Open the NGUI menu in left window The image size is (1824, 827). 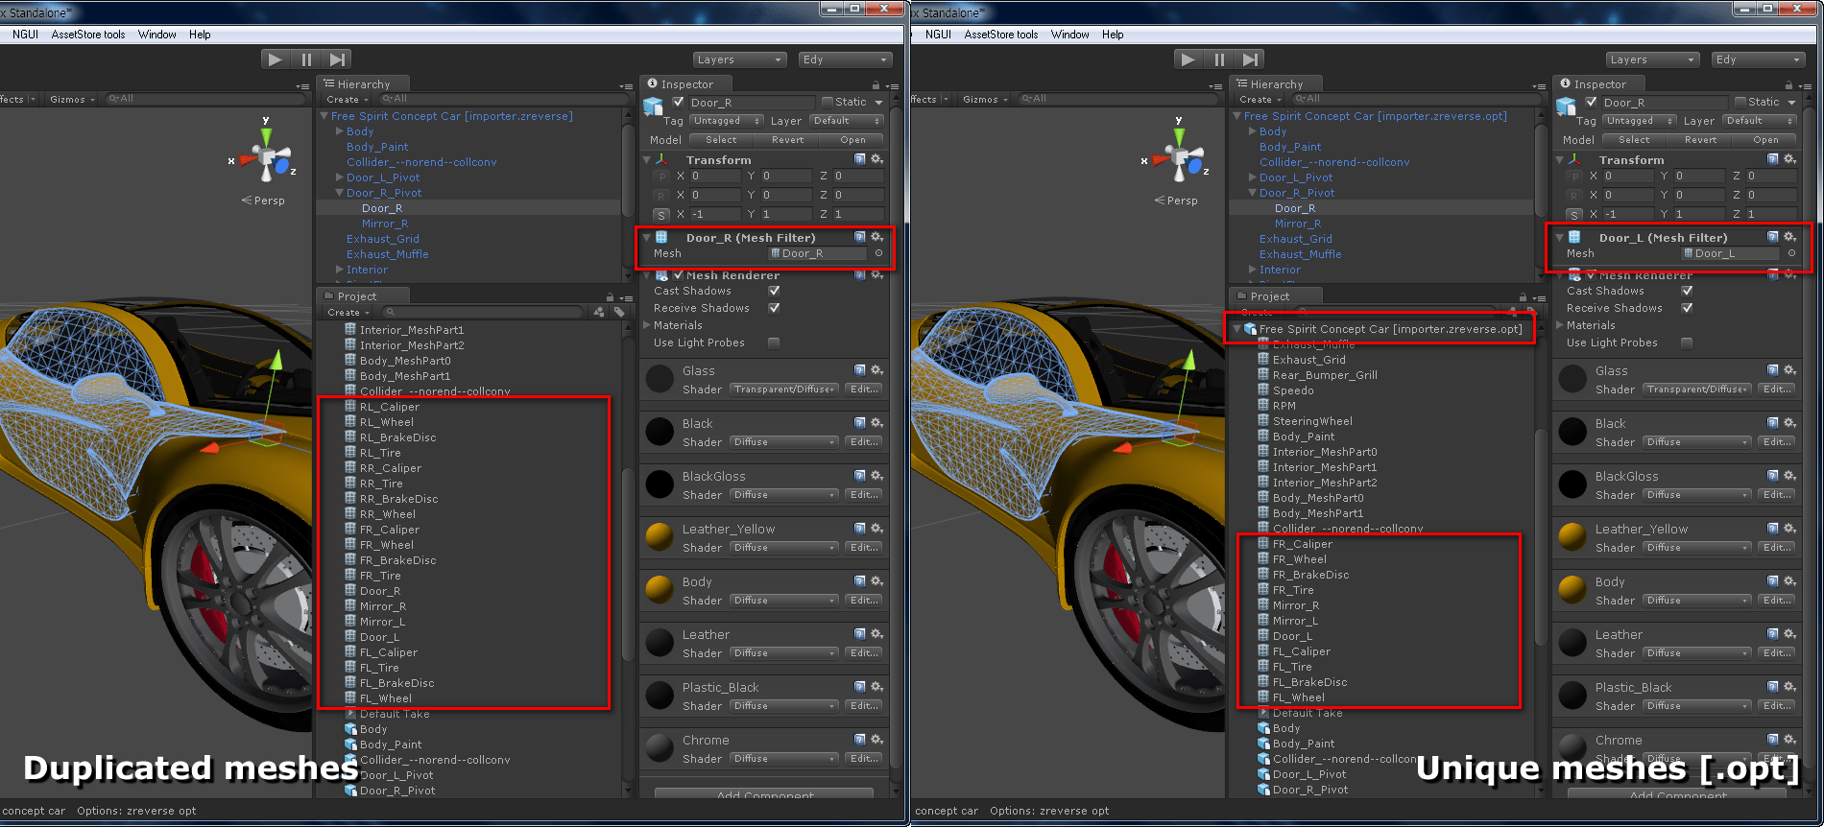tap(26, 35)
